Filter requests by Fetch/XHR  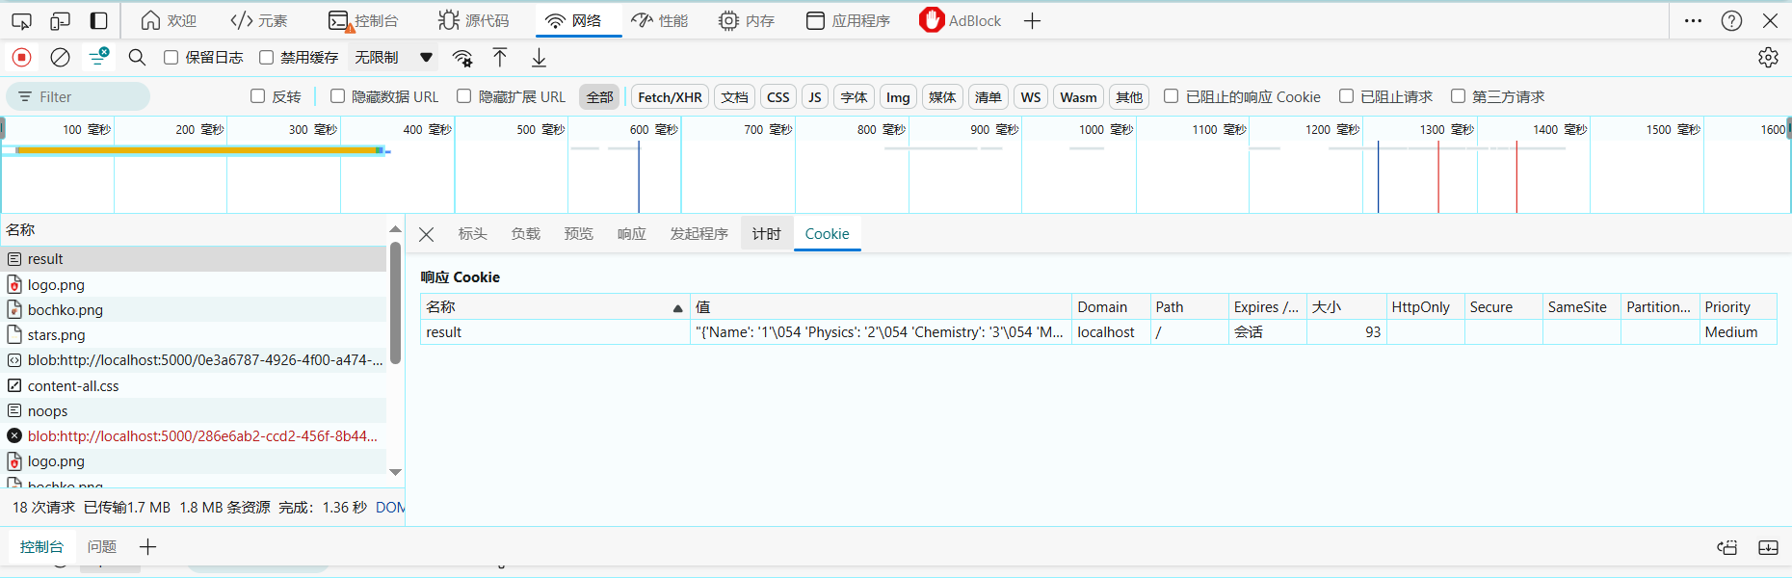pyautogui.click(x=670, y=96)
